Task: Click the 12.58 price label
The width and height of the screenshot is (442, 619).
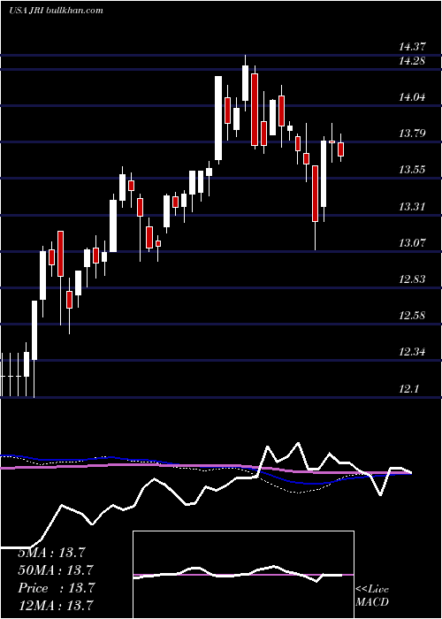Action: (x=413, y=316)
